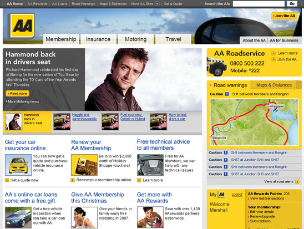The image size is (304, 229).
Task: Open Maps & Distances top bar link
Action: [113, 4]
